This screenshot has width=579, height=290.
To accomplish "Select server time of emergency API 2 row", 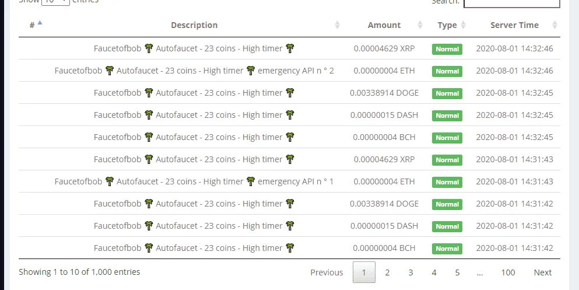I will point(514,71).
